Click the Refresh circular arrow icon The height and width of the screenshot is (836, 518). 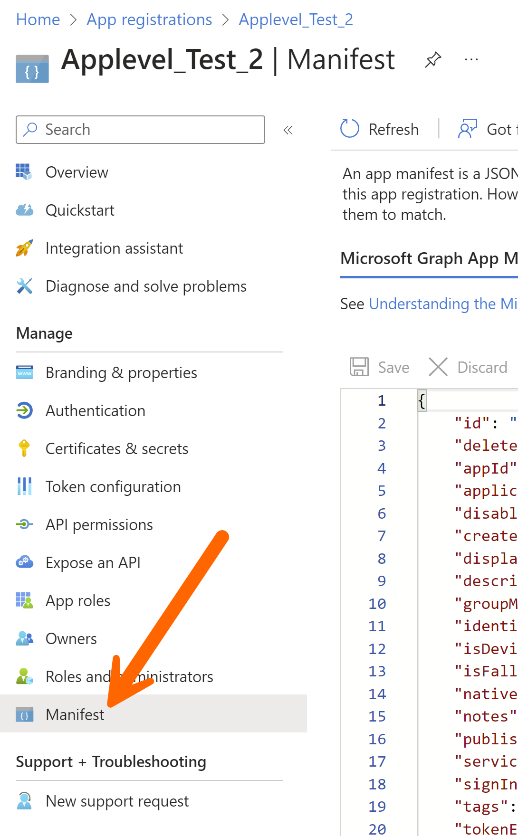(350, 128)
